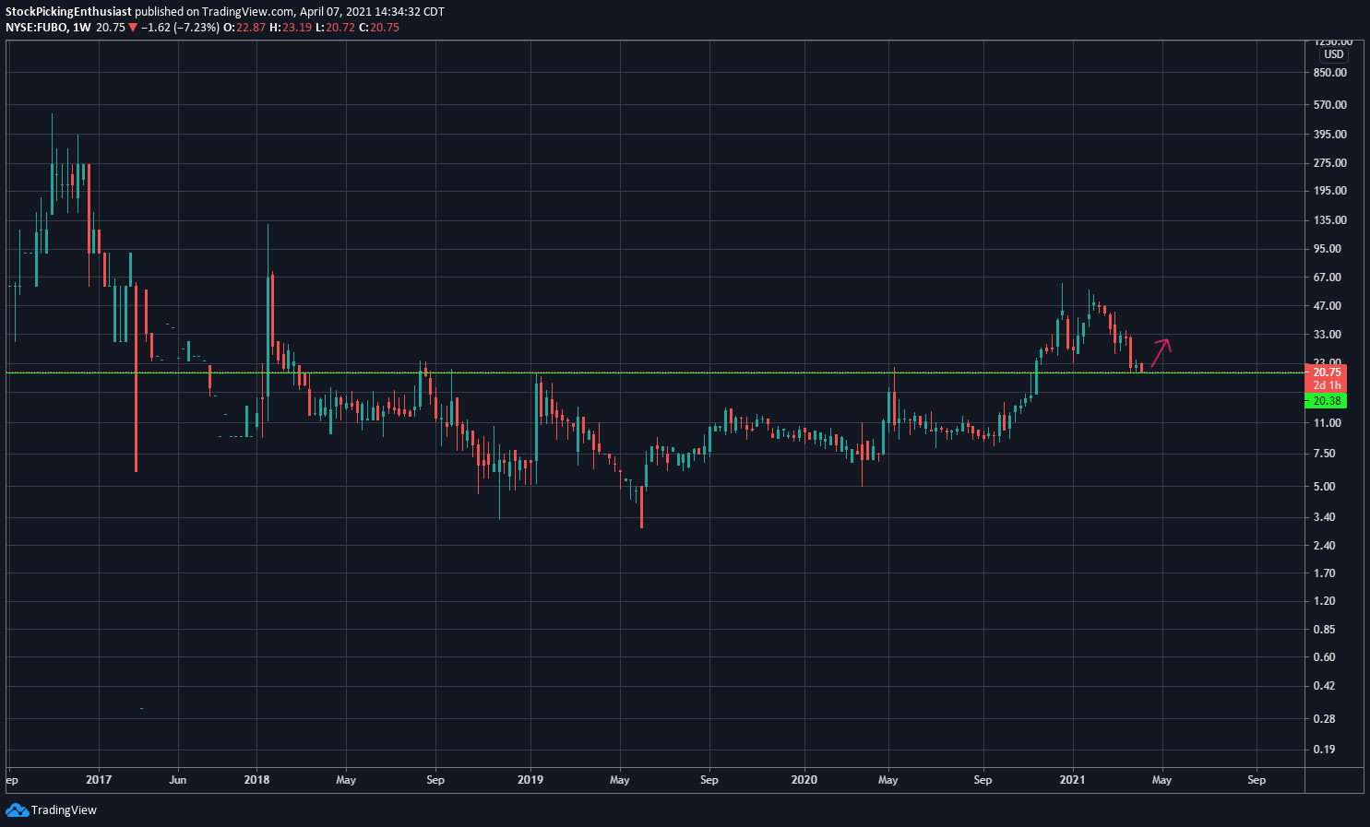This screenshot has height=827, width=1370.
Task: Click the NYSE:FUBO symbol label
Action: click(x=36, y=28)
